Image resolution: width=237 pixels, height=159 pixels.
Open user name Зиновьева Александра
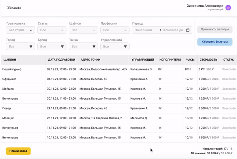pos(205,6)
